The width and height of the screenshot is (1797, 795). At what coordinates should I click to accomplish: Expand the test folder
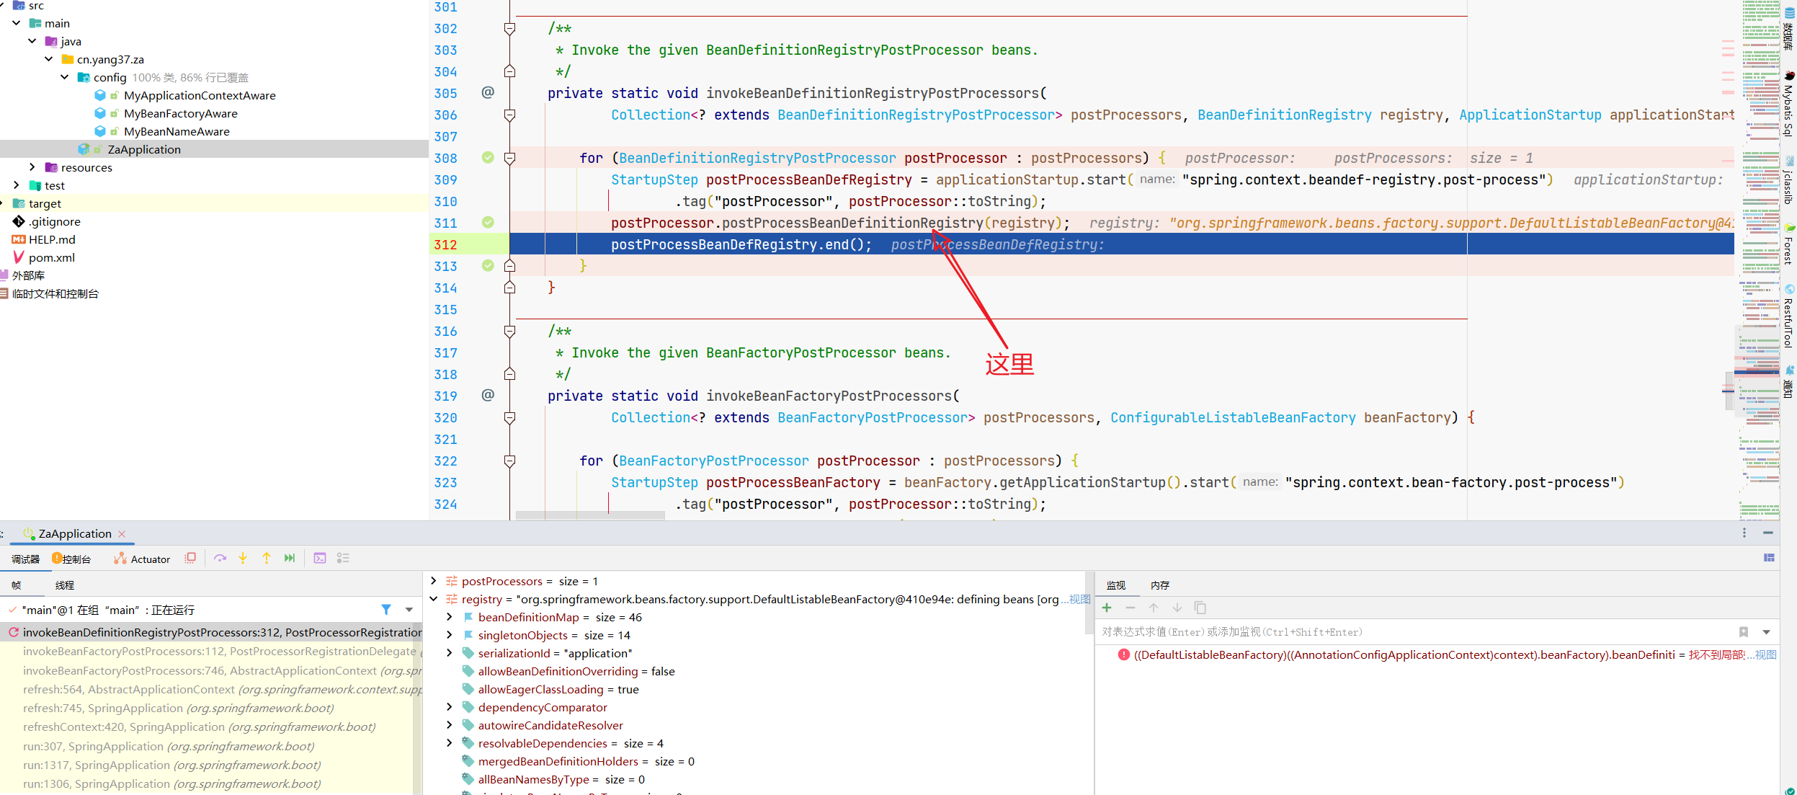(17, 185)
